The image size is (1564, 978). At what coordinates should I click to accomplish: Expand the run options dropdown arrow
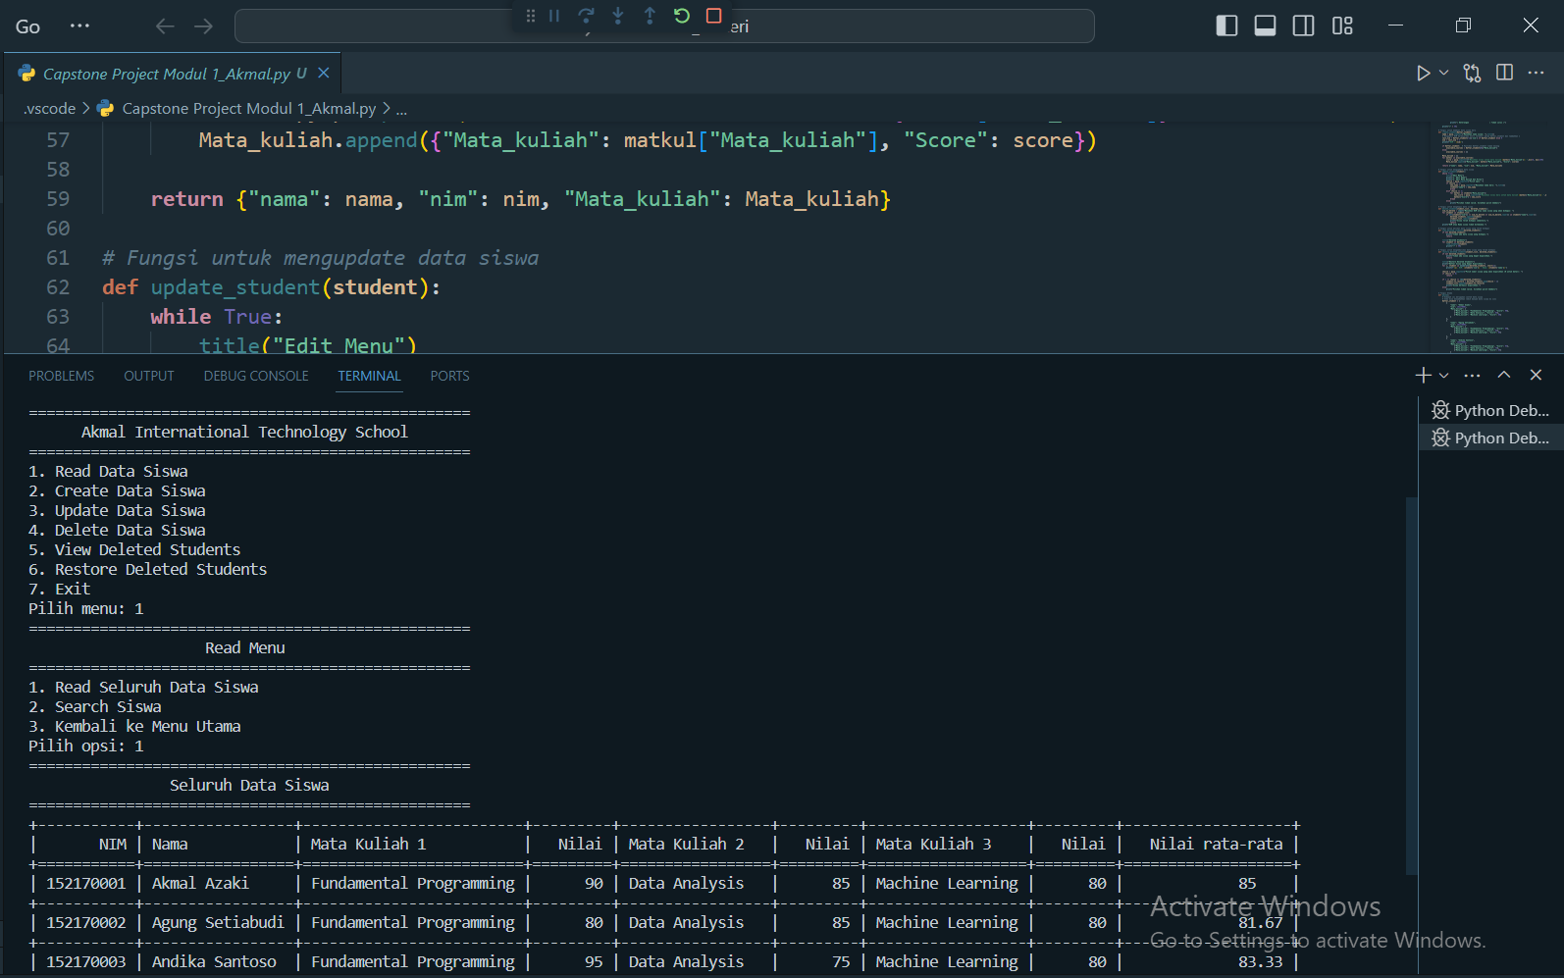click(x=1443, y=73)
